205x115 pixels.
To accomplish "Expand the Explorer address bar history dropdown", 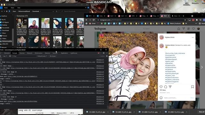I will tap(53, 11).
